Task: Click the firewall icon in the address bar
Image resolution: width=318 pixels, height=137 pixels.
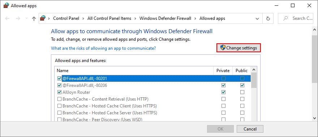Action: click(x=43, y=18)
